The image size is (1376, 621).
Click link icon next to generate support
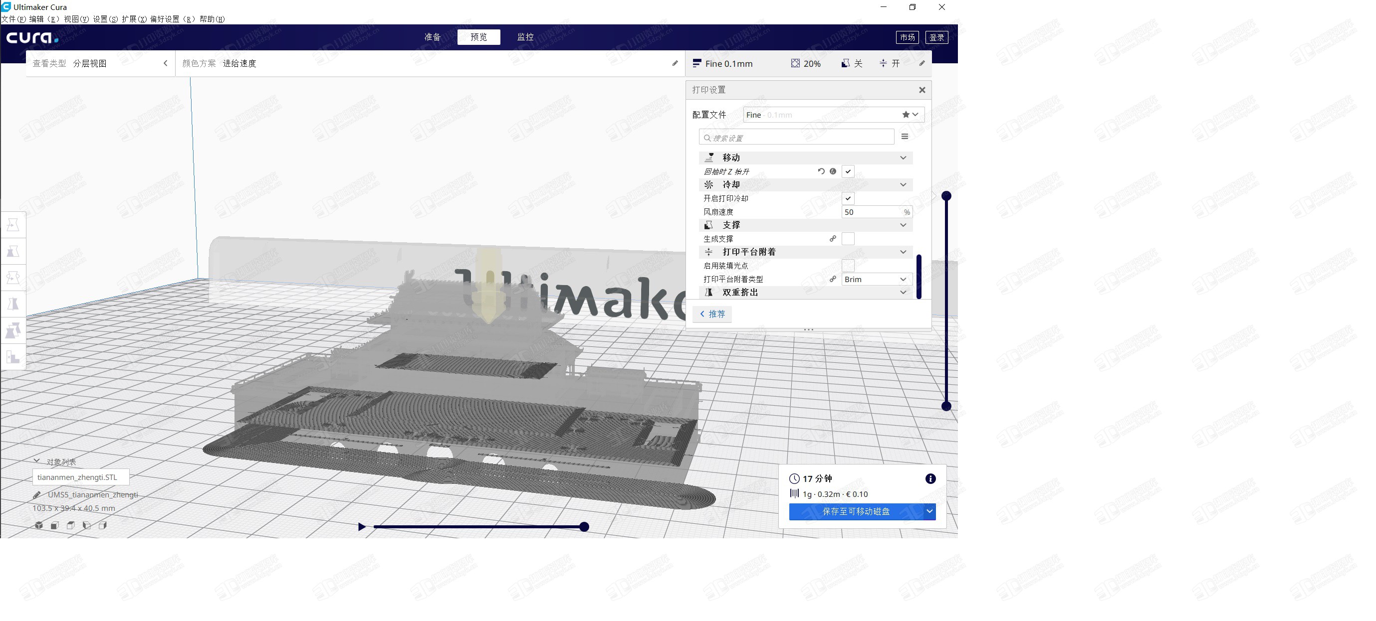tap(833, 238)
